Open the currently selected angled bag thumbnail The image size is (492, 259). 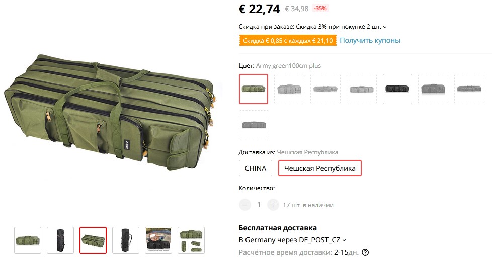click(x=93, y=240)
